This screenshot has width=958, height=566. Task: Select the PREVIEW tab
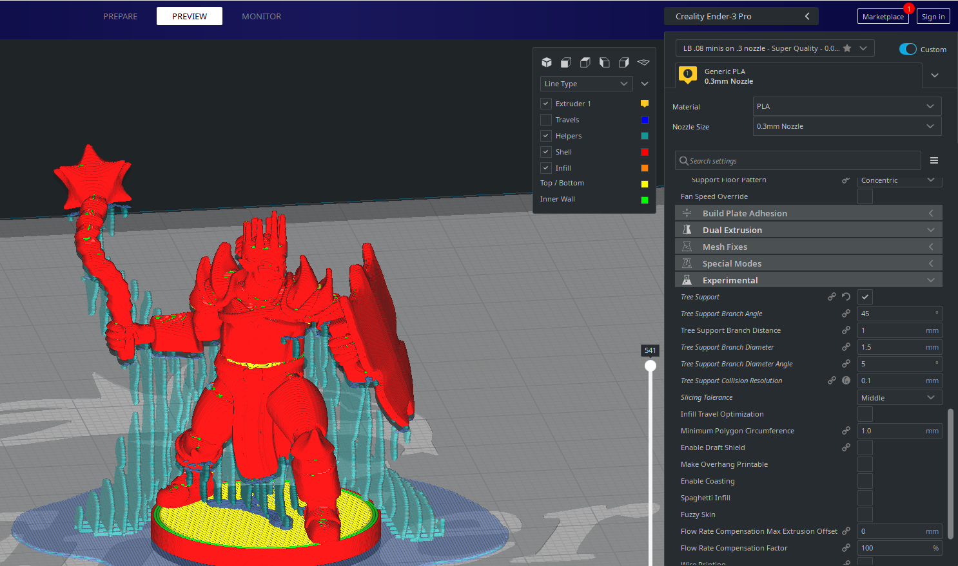[190, 16]
